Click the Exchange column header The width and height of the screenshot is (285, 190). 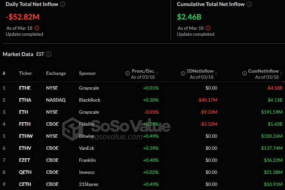(56, 73)
